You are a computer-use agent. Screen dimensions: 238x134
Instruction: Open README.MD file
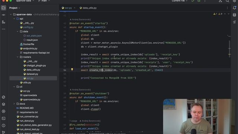coord(26,108)
